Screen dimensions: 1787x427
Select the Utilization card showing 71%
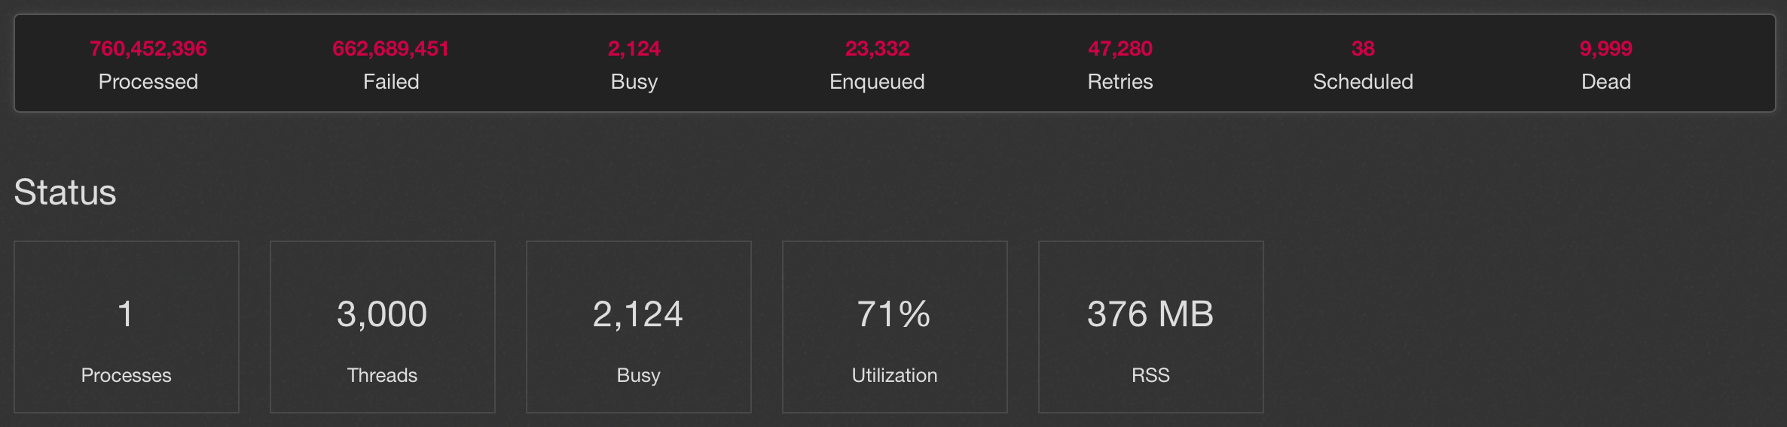(895, 327)
